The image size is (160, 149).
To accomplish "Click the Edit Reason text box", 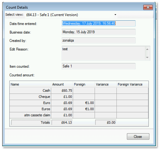I will click(103, 53).
